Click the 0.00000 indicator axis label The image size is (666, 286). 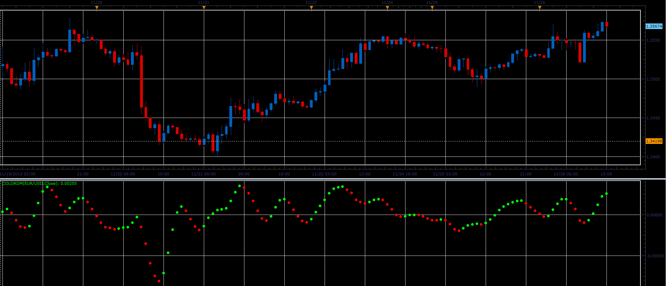(x=654, y=215)
